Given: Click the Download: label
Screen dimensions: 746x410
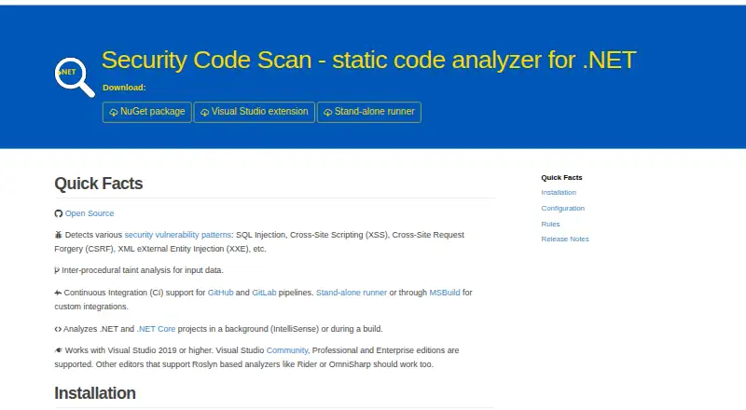Looking at the screenshot, I should [124, 88].
